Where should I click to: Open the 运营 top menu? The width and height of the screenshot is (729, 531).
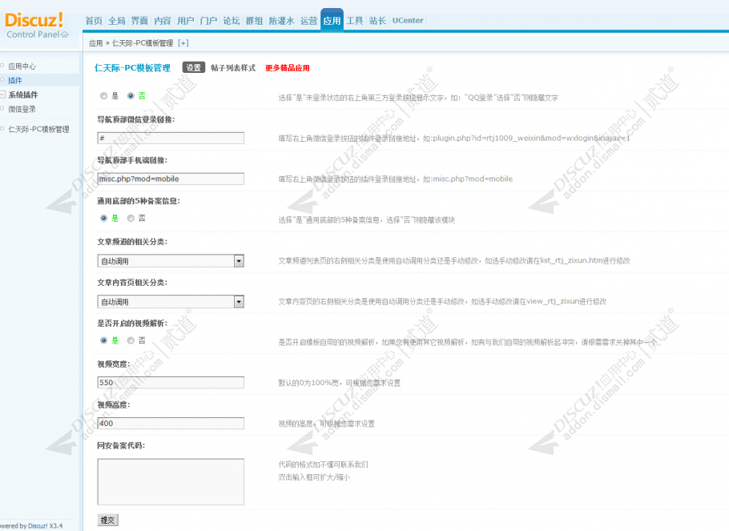pyautogui.click(x=308, y=21)
